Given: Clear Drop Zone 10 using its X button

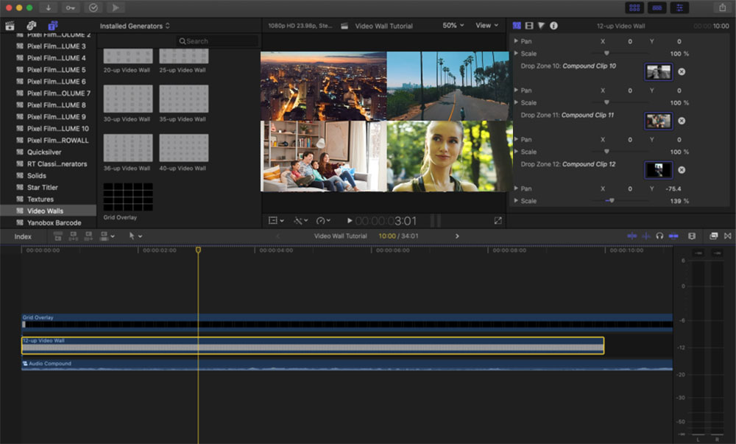Looking at the screenshot, I should pos(682,71).
